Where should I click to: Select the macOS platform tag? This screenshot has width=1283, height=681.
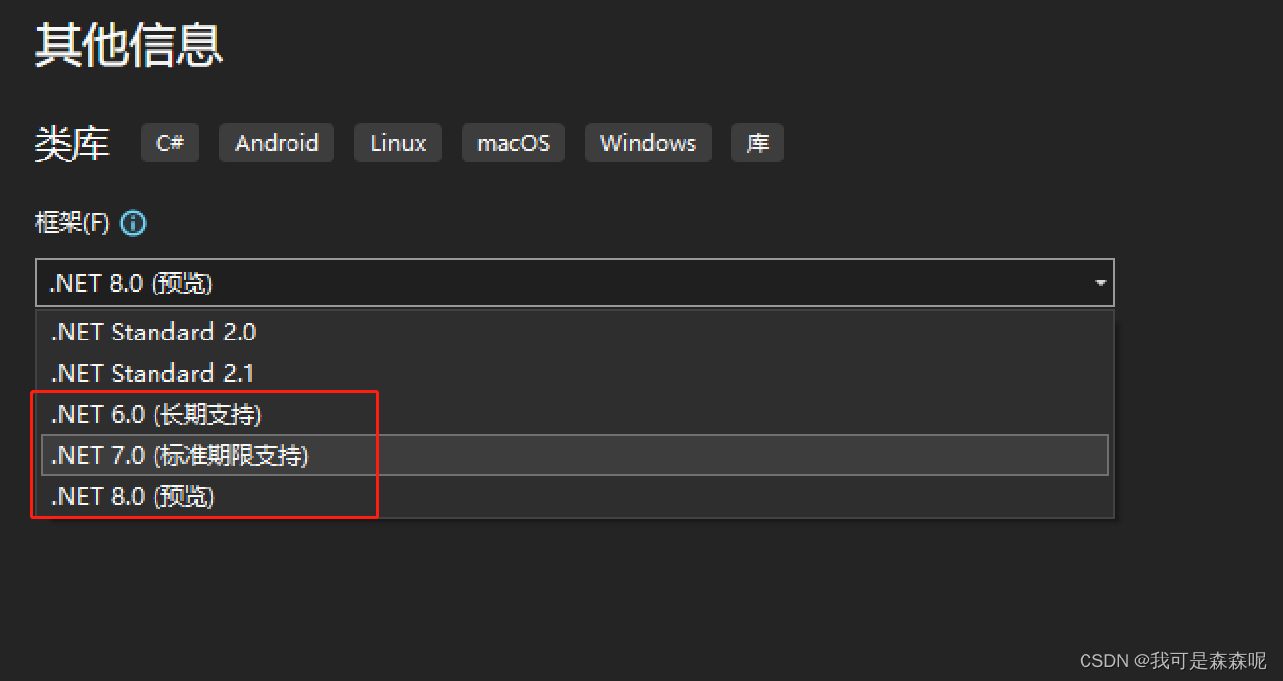click(x=512, y=143)
